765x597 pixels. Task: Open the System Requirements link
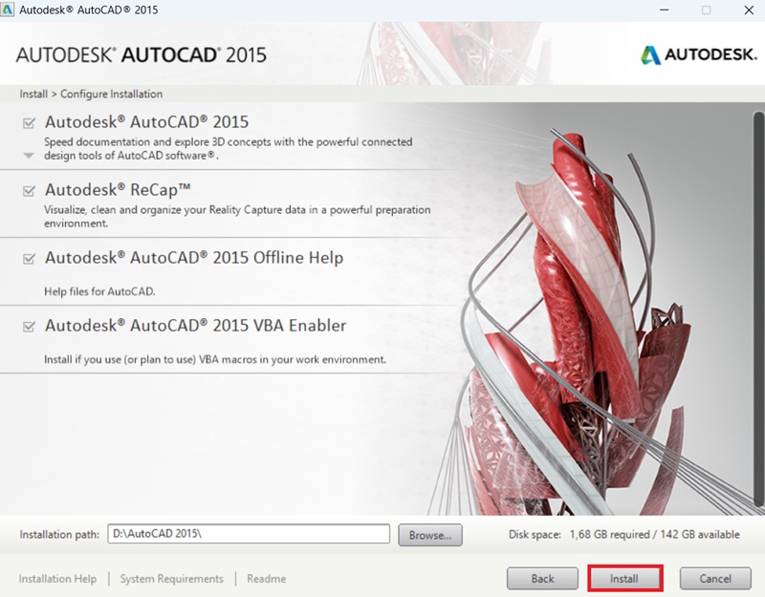171,579
